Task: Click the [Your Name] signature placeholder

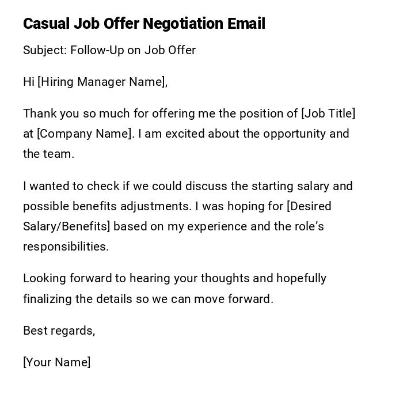Action: coord(56,362)
